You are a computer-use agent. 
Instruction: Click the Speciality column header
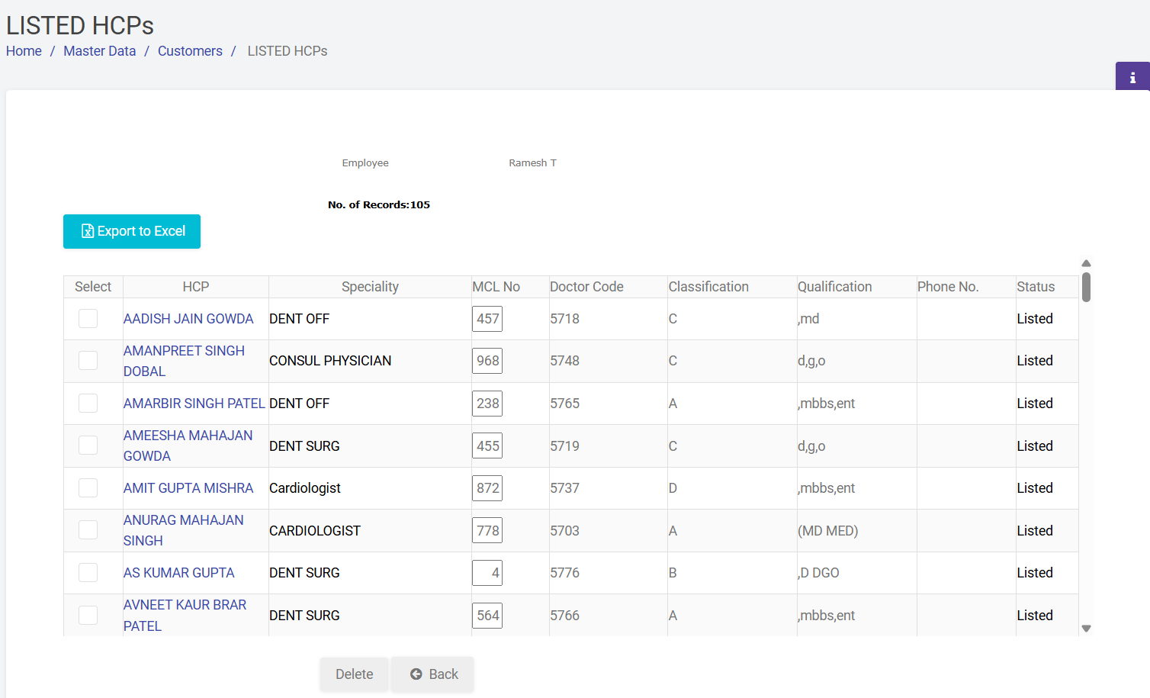tap(370, 287)
